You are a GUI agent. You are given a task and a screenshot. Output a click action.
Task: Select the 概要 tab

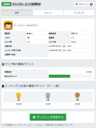coord(17,13)
